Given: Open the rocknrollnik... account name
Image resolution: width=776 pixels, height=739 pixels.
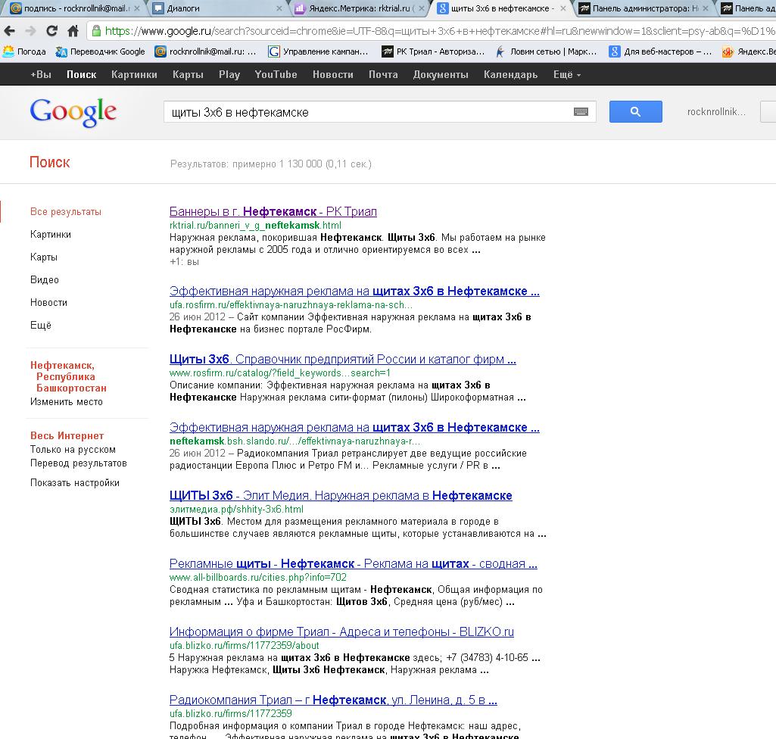Looking at the screenshot, I should click(x=716, y=112).
